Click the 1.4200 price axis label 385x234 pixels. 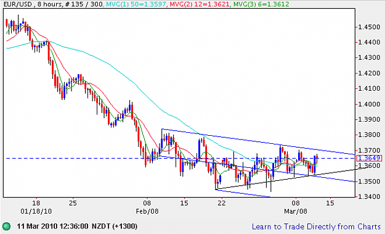point(369,73)
